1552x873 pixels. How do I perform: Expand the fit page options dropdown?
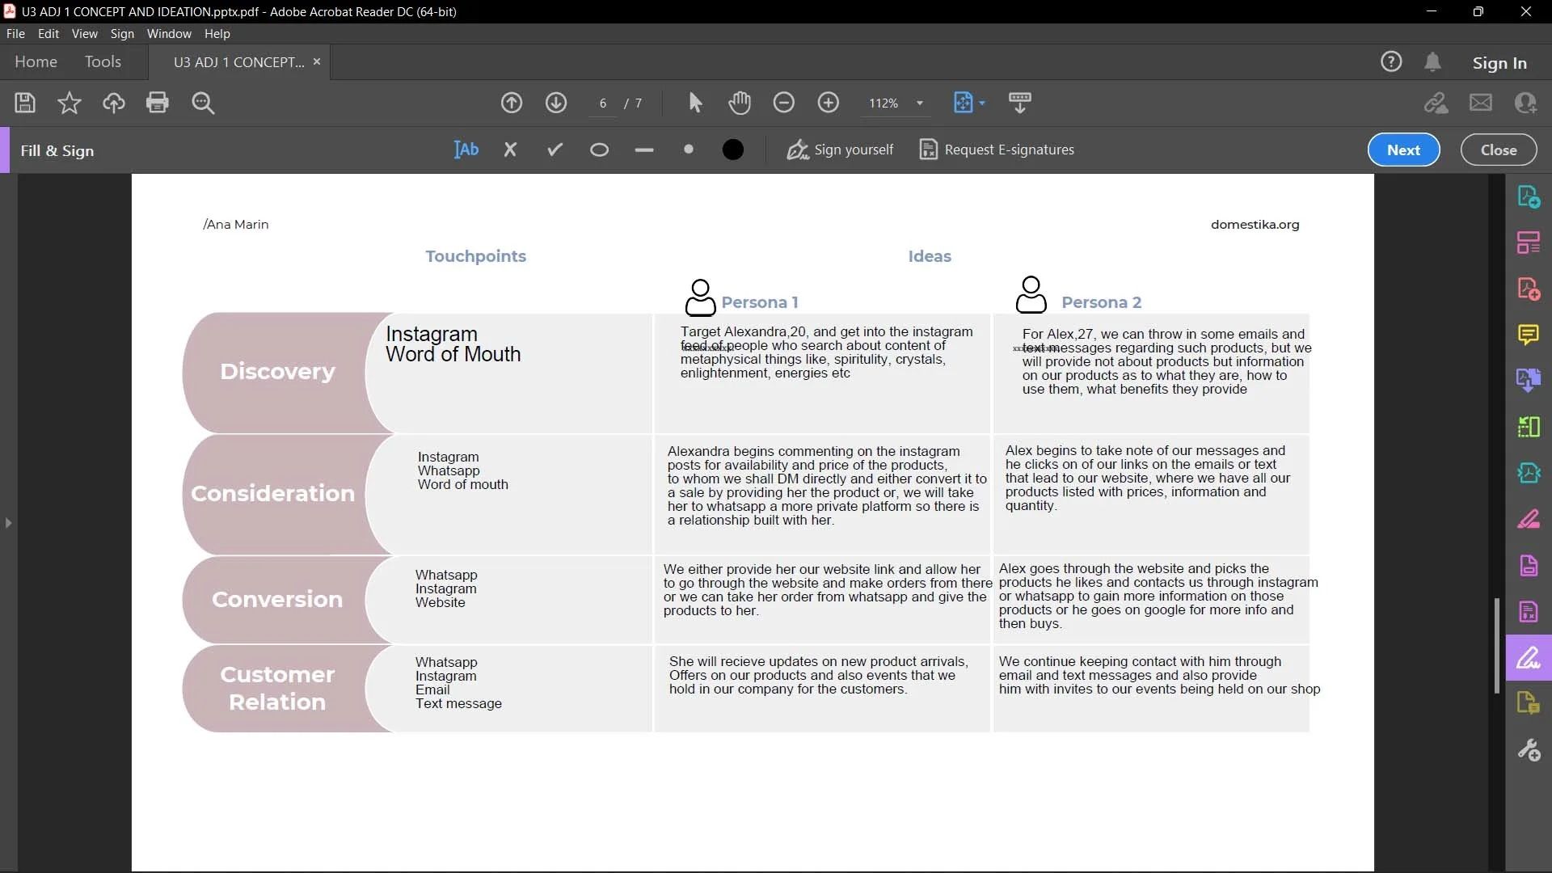pyautogui.click(x=982, y=103)
